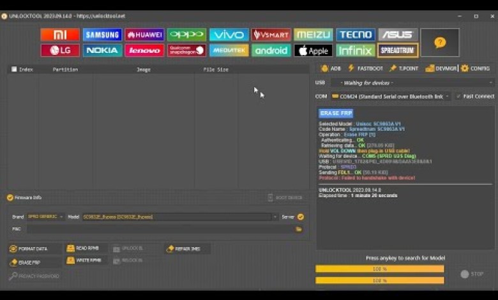The width and height of the screenshot is (498, 300).
Task: Click the Unlock BL button
Action: point(128,248)
